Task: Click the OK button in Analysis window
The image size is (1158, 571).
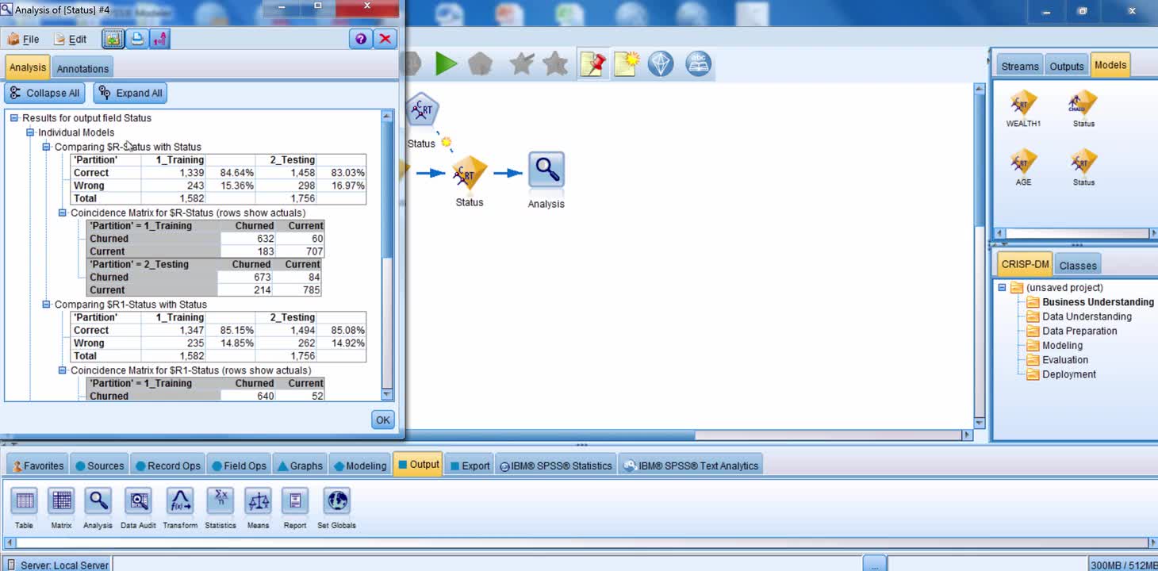Action: (x=382, y=420)
